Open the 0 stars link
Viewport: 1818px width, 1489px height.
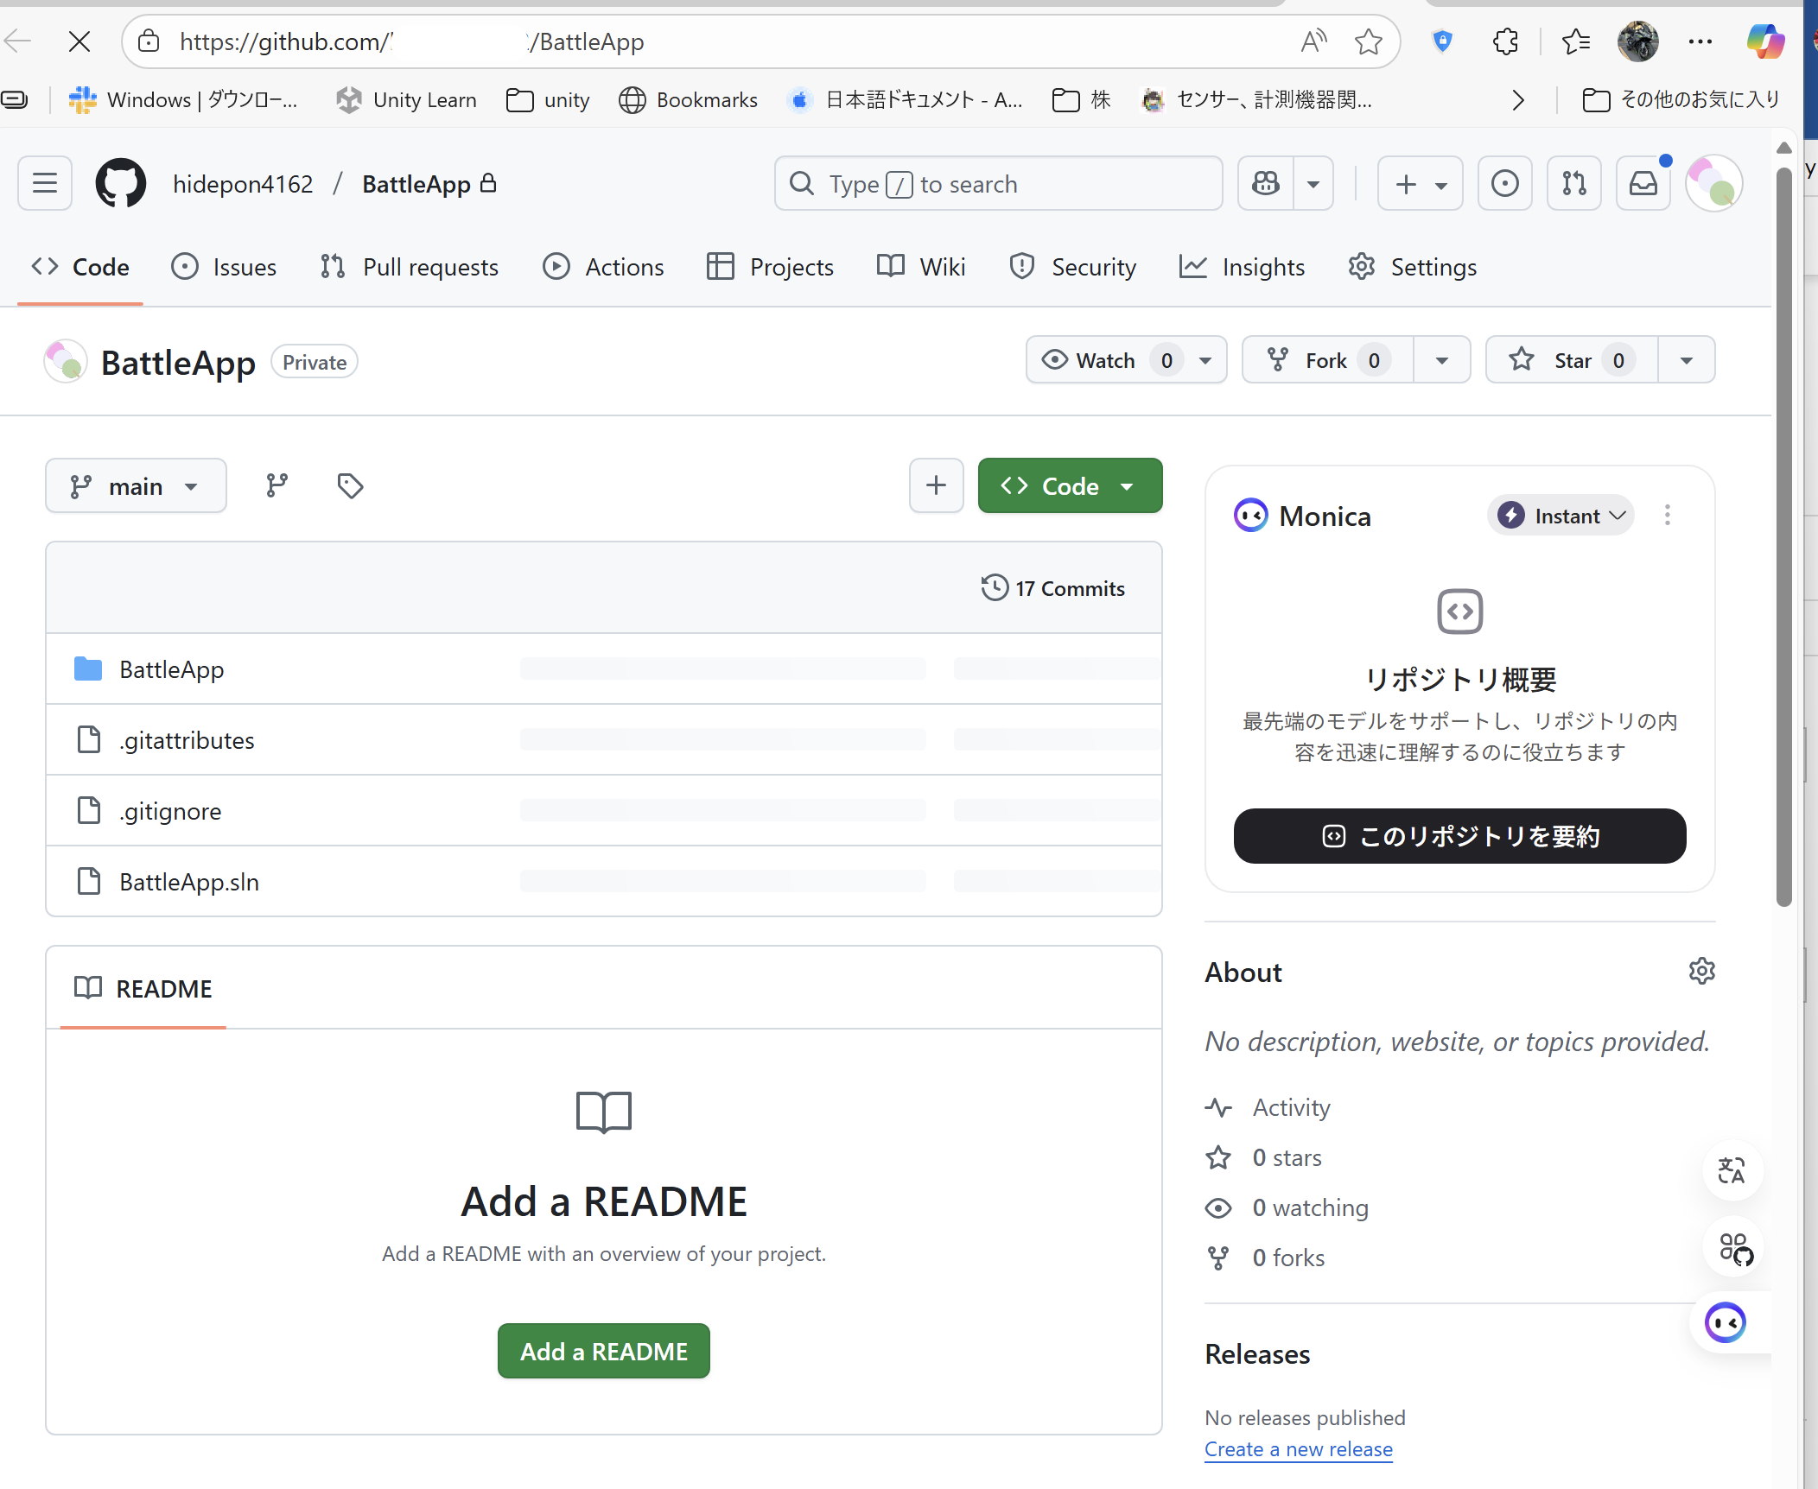(x=1287, y=1157)
